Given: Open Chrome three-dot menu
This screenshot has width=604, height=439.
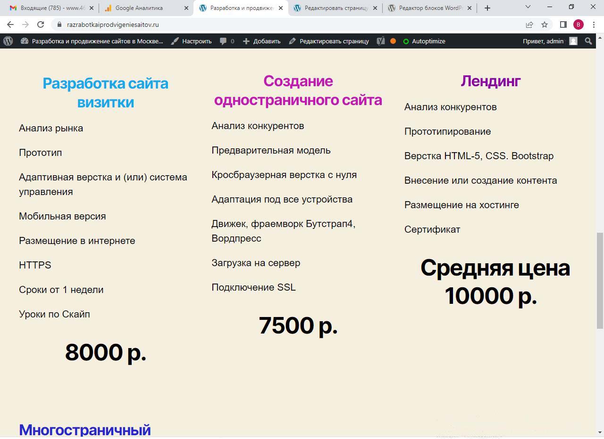Looking at the screenshot, I should [x=594, y=24].
